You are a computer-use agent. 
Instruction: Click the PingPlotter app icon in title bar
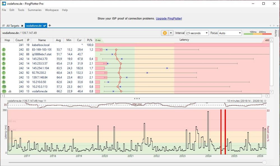pyautogui.click(x=4, y=3)
